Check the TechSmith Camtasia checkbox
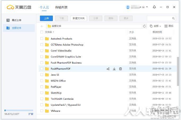Viewport: 181px width, 120px height. pos(42,99)
